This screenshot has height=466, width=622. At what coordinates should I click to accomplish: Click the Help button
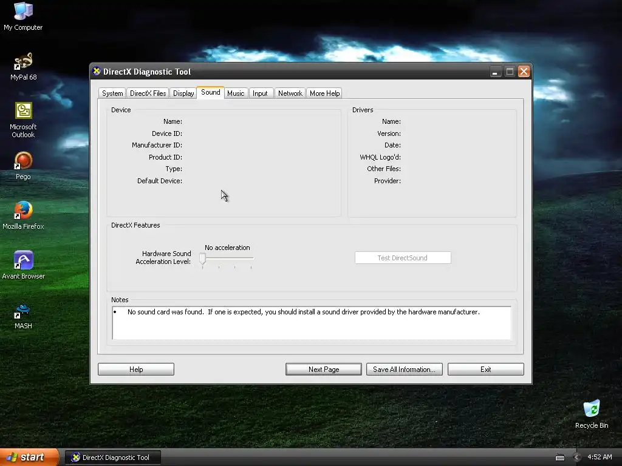coord(136,370)
